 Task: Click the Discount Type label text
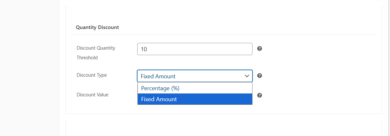coord(92,75)
